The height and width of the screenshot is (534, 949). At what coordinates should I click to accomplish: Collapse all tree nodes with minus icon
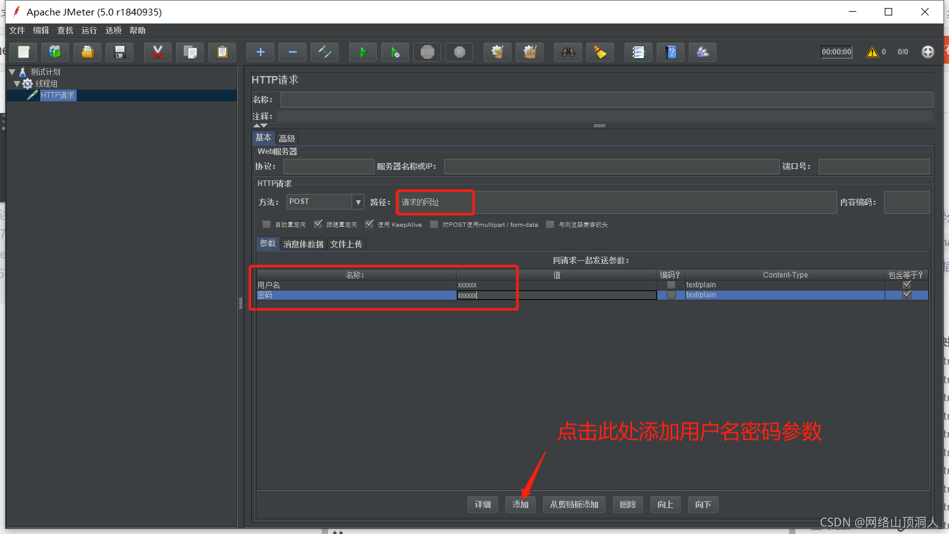(292, 52)
